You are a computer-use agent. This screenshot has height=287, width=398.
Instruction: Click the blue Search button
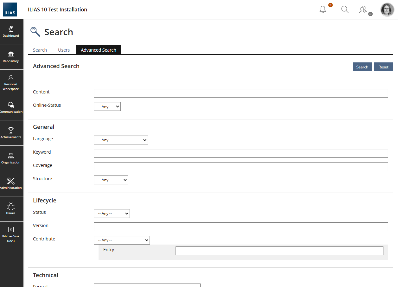[x=362, y=67]
